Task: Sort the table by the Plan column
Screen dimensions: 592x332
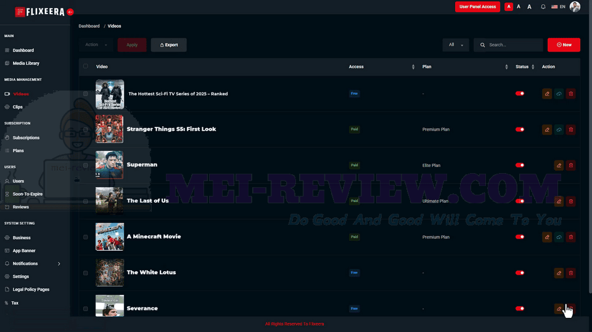Action: (x=506, y=67)
